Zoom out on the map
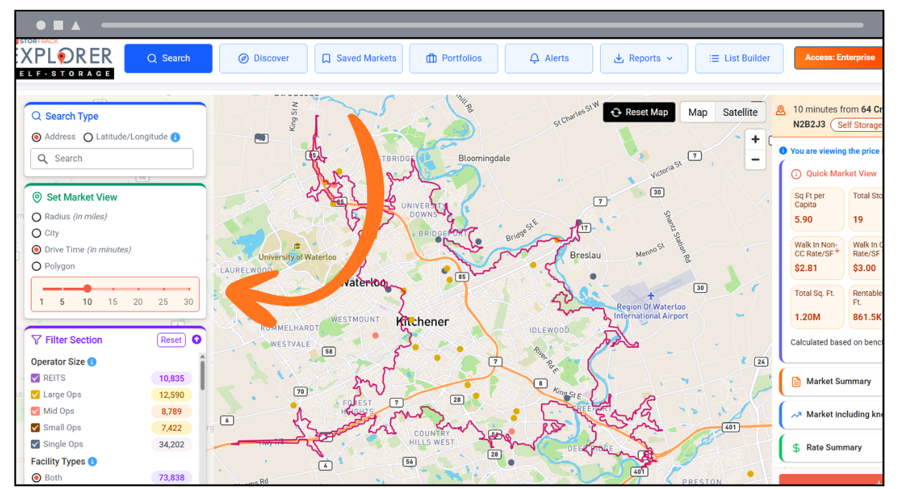Image resolution: width=899 pixels, height=489 pixels. 755,160
